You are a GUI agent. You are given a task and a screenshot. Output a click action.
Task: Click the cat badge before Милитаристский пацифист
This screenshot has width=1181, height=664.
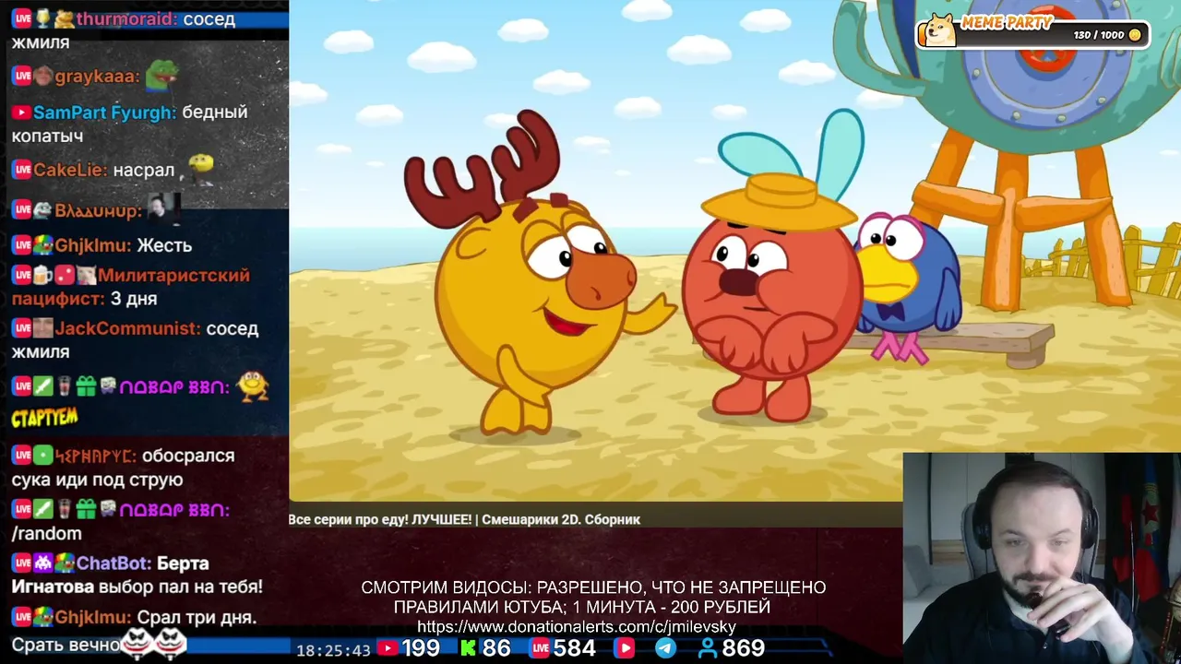point(86,275)
